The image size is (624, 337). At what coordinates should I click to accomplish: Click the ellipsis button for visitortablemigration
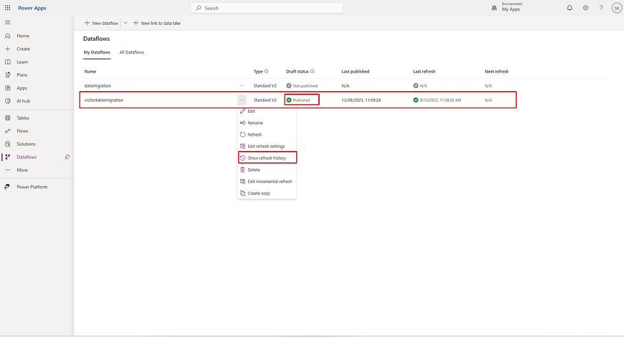click(x=242, y=100)
